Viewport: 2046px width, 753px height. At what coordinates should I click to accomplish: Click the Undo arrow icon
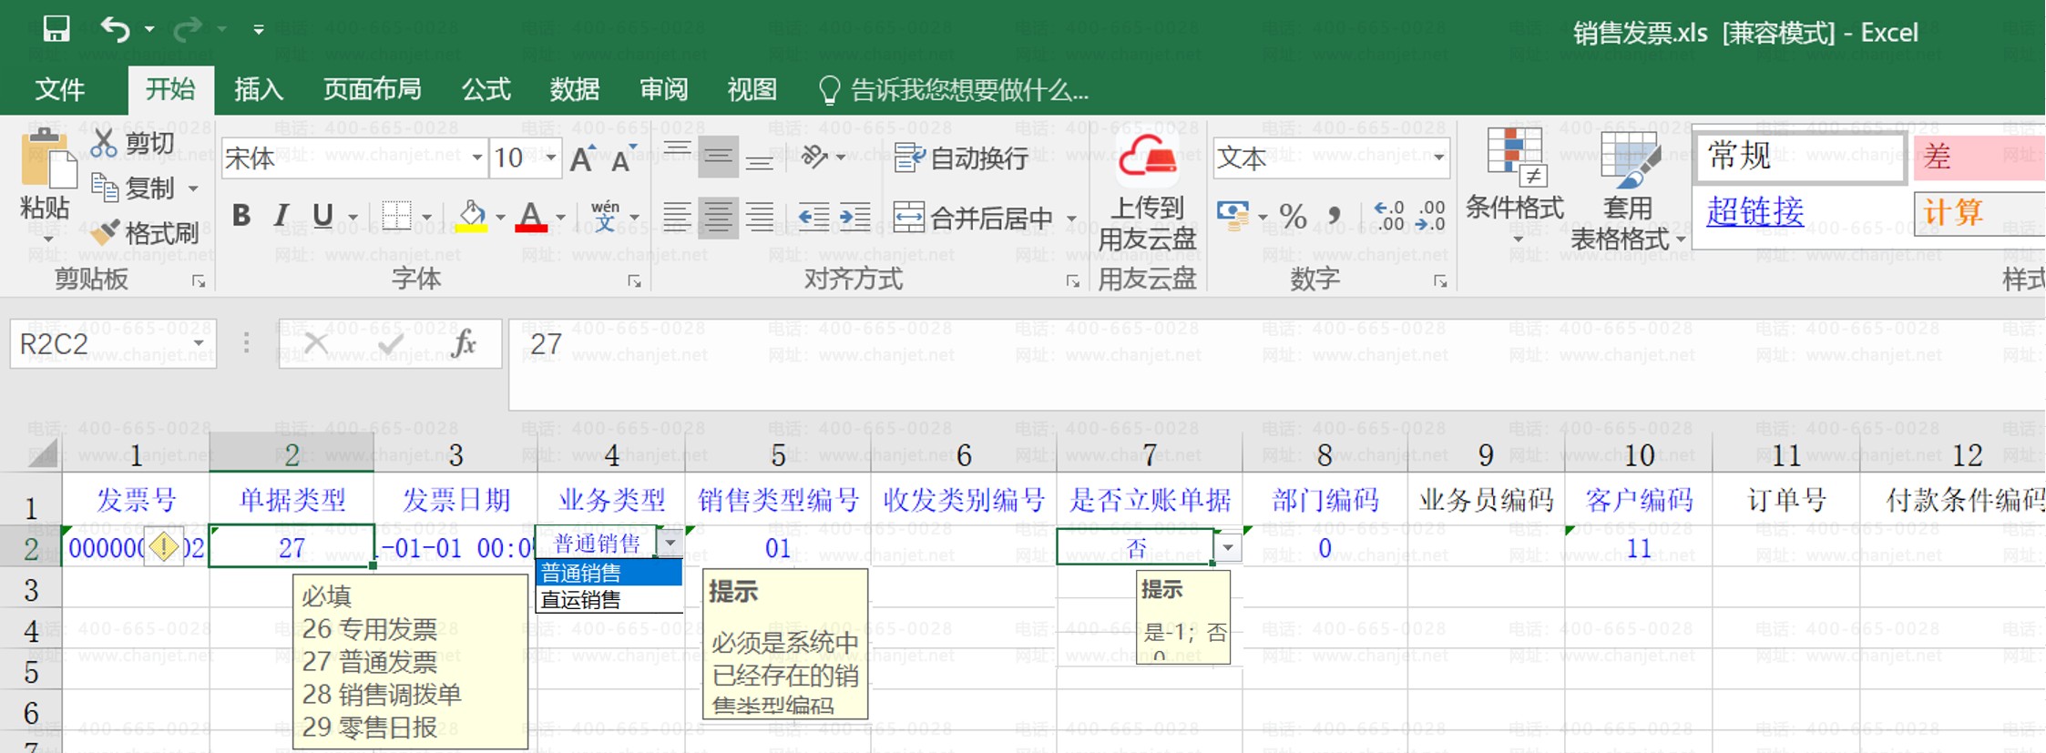pyautogui.click(x=116, y=29)
